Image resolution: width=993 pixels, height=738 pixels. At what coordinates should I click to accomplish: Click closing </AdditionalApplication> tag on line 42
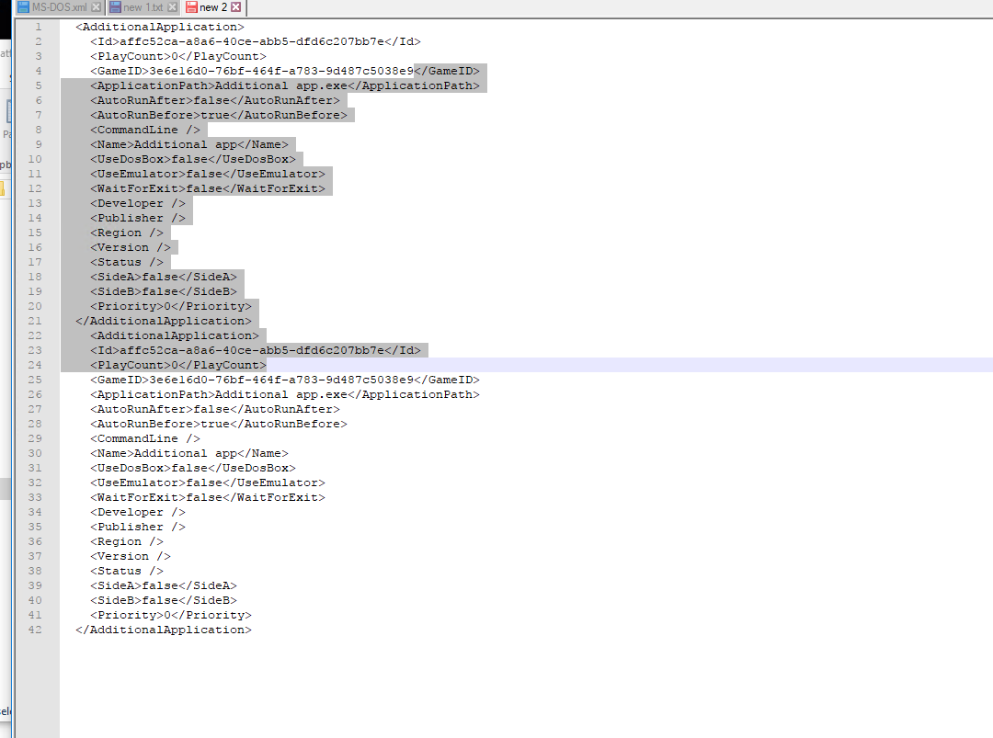pyautogui.click(x=164, y=630)
